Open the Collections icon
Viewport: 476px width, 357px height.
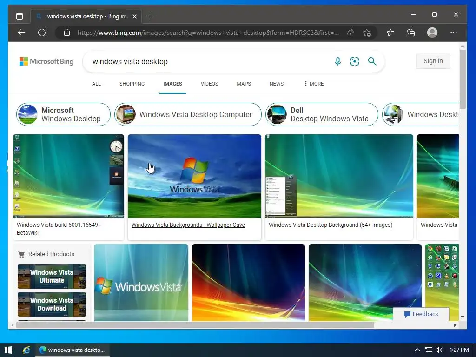[411, 33]
